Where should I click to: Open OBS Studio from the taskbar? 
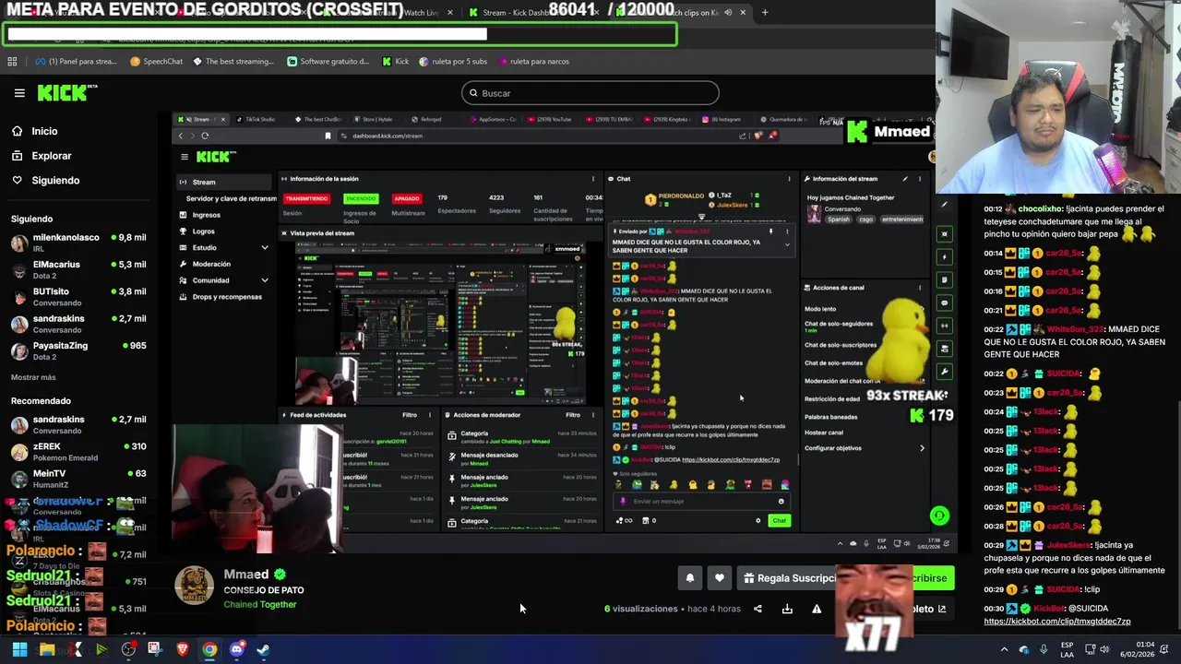point(128,649)
